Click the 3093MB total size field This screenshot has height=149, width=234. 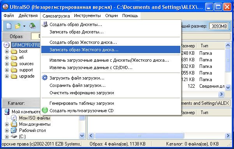click(219, 26)
